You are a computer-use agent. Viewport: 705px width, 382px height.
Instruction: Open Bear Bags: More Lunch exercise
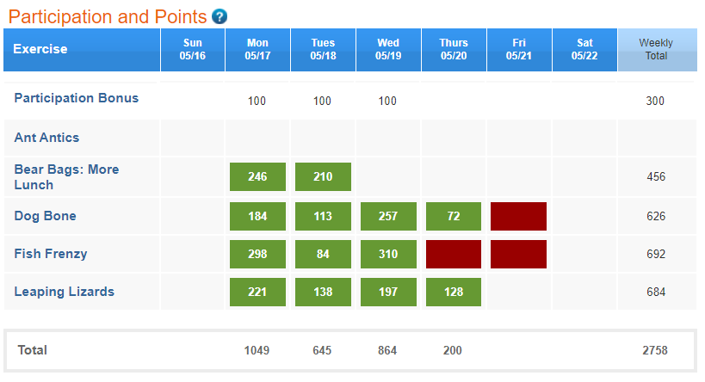coord(66,177)
